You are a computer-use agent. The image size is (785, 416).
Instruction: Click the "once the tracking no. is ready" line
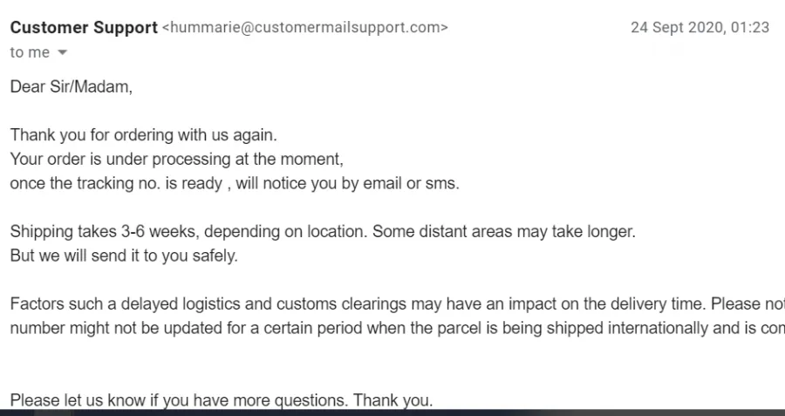point(235,183)
